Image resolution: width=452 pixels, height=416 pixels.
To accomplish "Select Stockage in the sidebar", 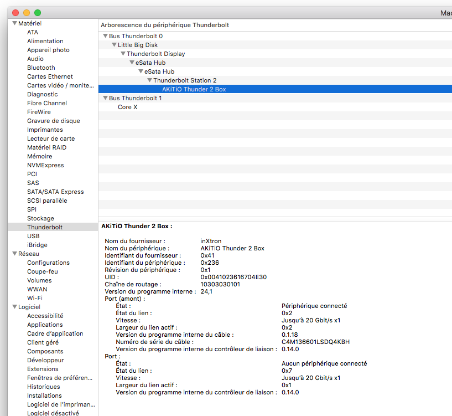I will tap(40, 219).
